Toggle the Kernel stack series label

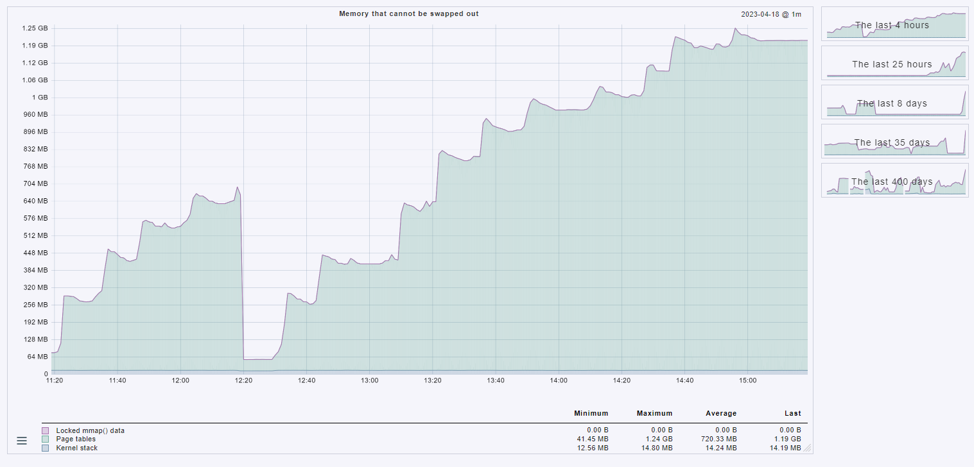[77, 448]
